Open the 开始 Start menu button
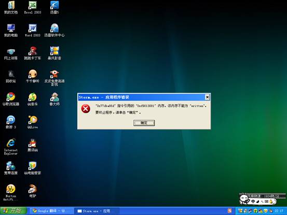The width and height of the screenshot is (287, 215). [13, 211]
